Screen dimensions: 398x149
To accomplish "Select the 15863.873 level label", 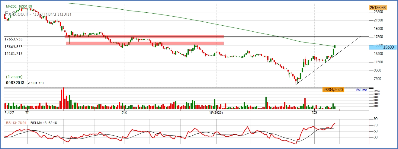I will coord(14,47).
